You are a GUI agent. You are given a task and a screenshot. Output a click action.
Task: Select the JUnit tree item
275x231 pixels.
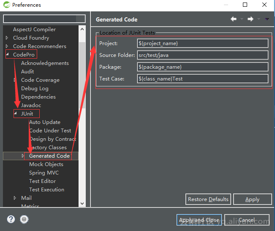[27, 113]
